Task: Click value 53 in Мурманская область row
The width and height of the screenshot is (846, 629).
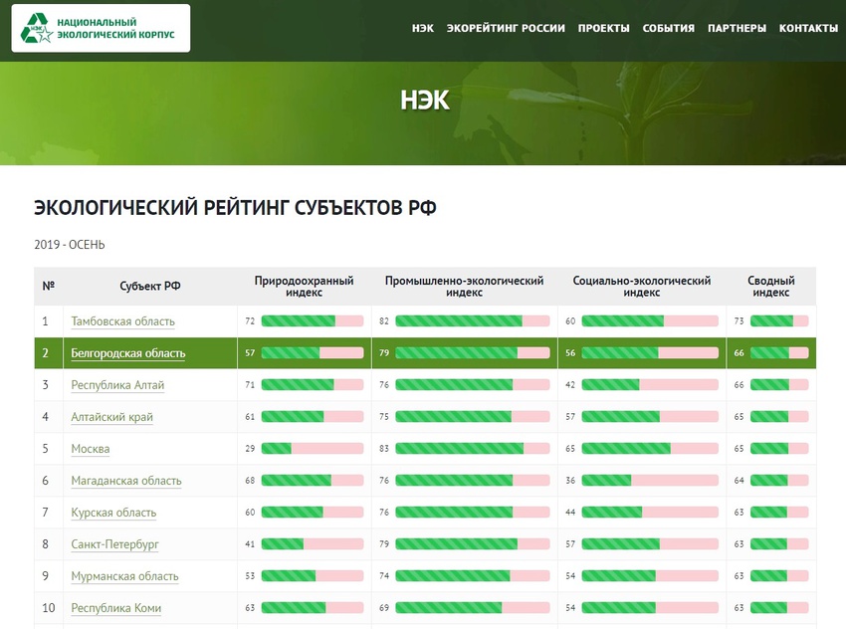Action: point(250,575)
